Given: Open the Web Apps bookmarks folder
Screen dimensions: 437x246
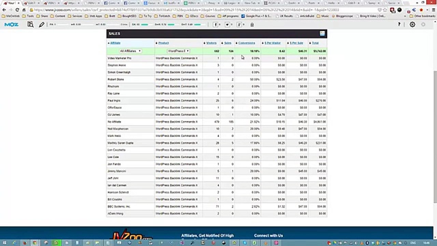Looking at the screenshot, I should click(x=94, y=16).
